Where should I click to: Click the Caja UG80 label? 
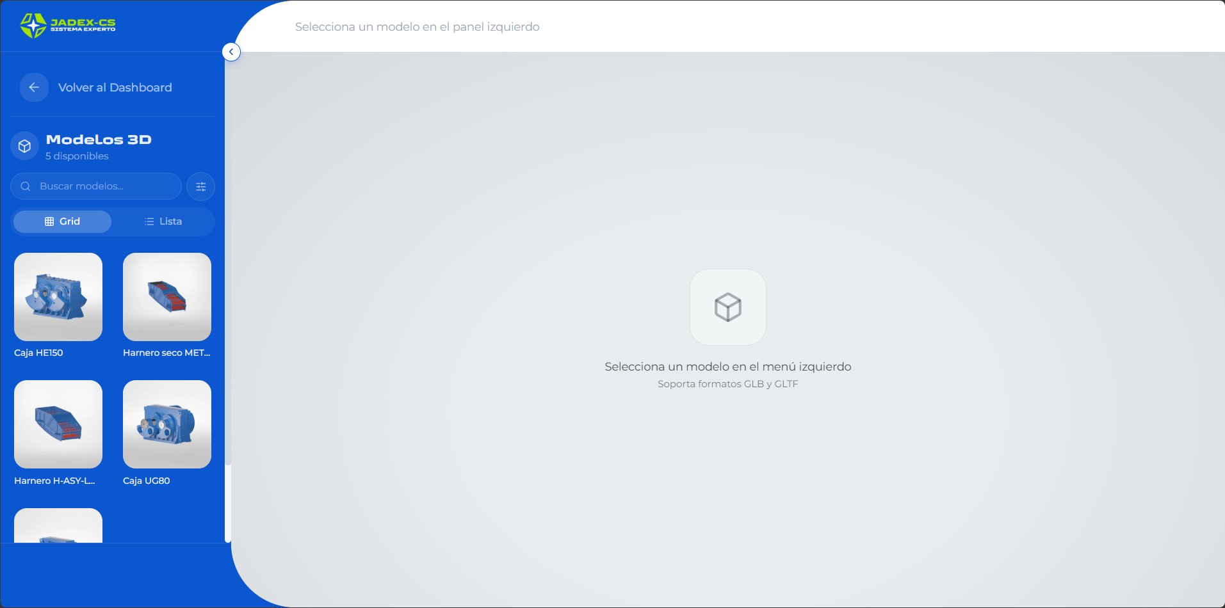pos(146,481)
